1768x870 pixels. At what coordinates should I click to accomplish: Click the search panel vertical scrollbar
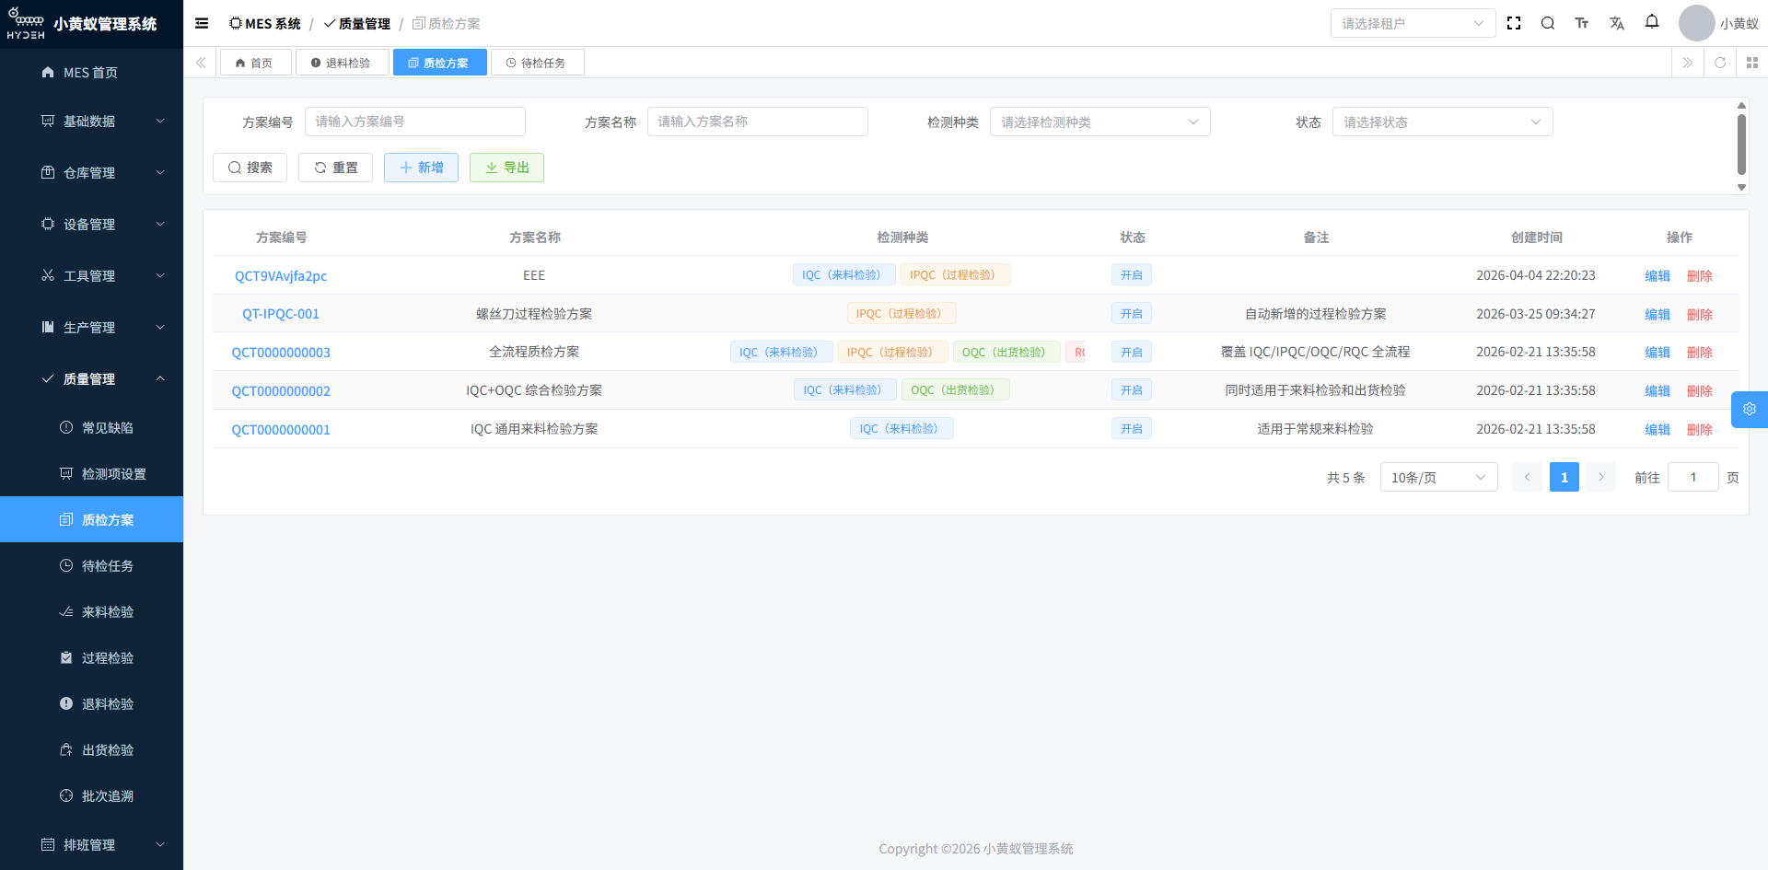(1741, 145)
